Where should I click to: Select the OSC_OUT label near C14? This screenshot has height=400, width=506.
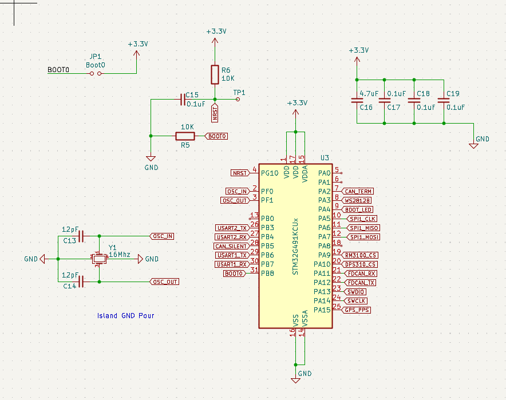[x=164, y=281]
